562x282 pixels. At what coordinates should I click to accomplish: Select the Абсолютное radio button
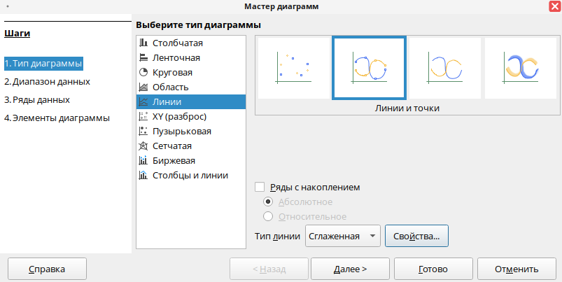268,202
